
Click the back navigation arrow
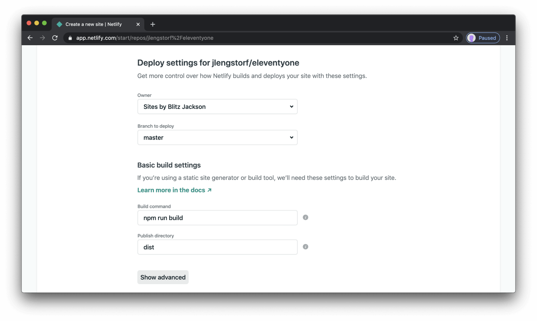click(x=30, y=38)
